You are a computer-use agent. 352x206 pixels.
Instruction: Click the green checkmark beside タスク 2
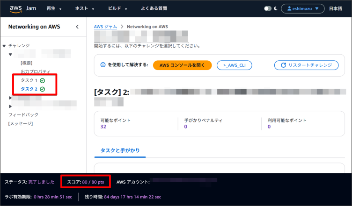coord(43,89)
